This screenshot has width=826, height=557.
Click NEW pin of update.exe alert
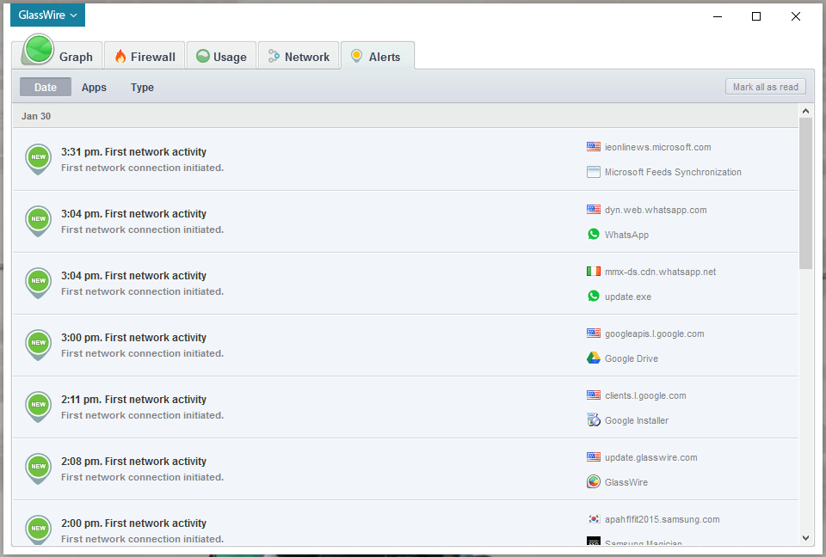39,282
